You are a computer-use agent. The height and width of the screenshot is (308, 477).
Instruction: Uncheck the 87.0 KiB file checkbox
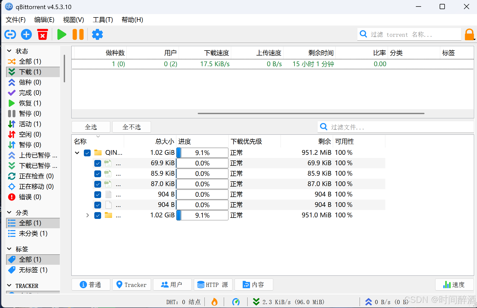98,184
